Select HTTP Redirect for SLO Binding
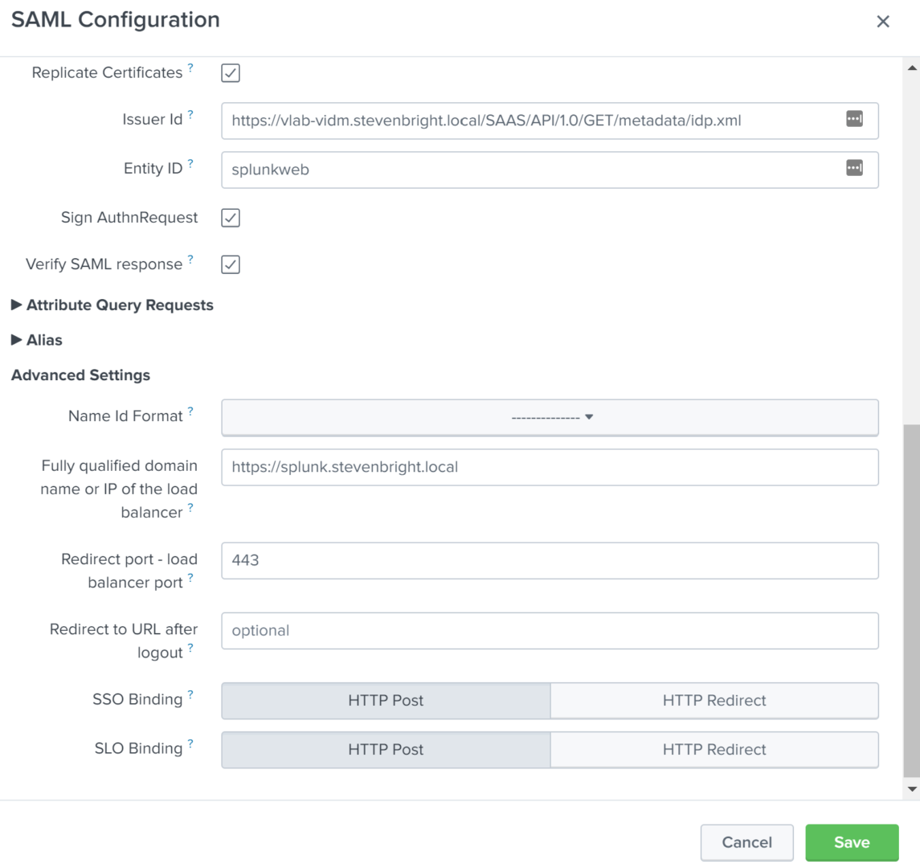Image resolution: width=920 pixels, height=868 pixels. 714,750
